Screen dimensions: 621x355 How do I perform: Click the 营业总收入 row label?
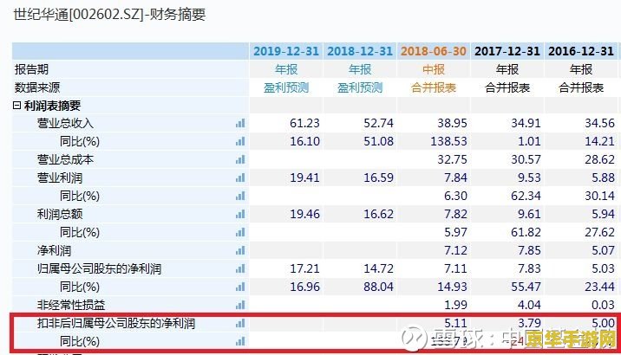click(65, 123)
